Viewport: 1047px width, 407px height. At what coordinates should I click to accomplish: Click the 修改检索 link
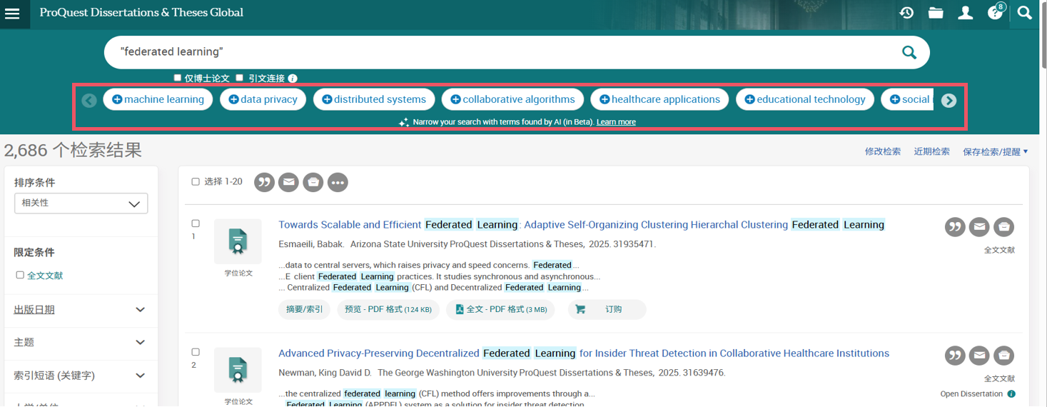882,151
